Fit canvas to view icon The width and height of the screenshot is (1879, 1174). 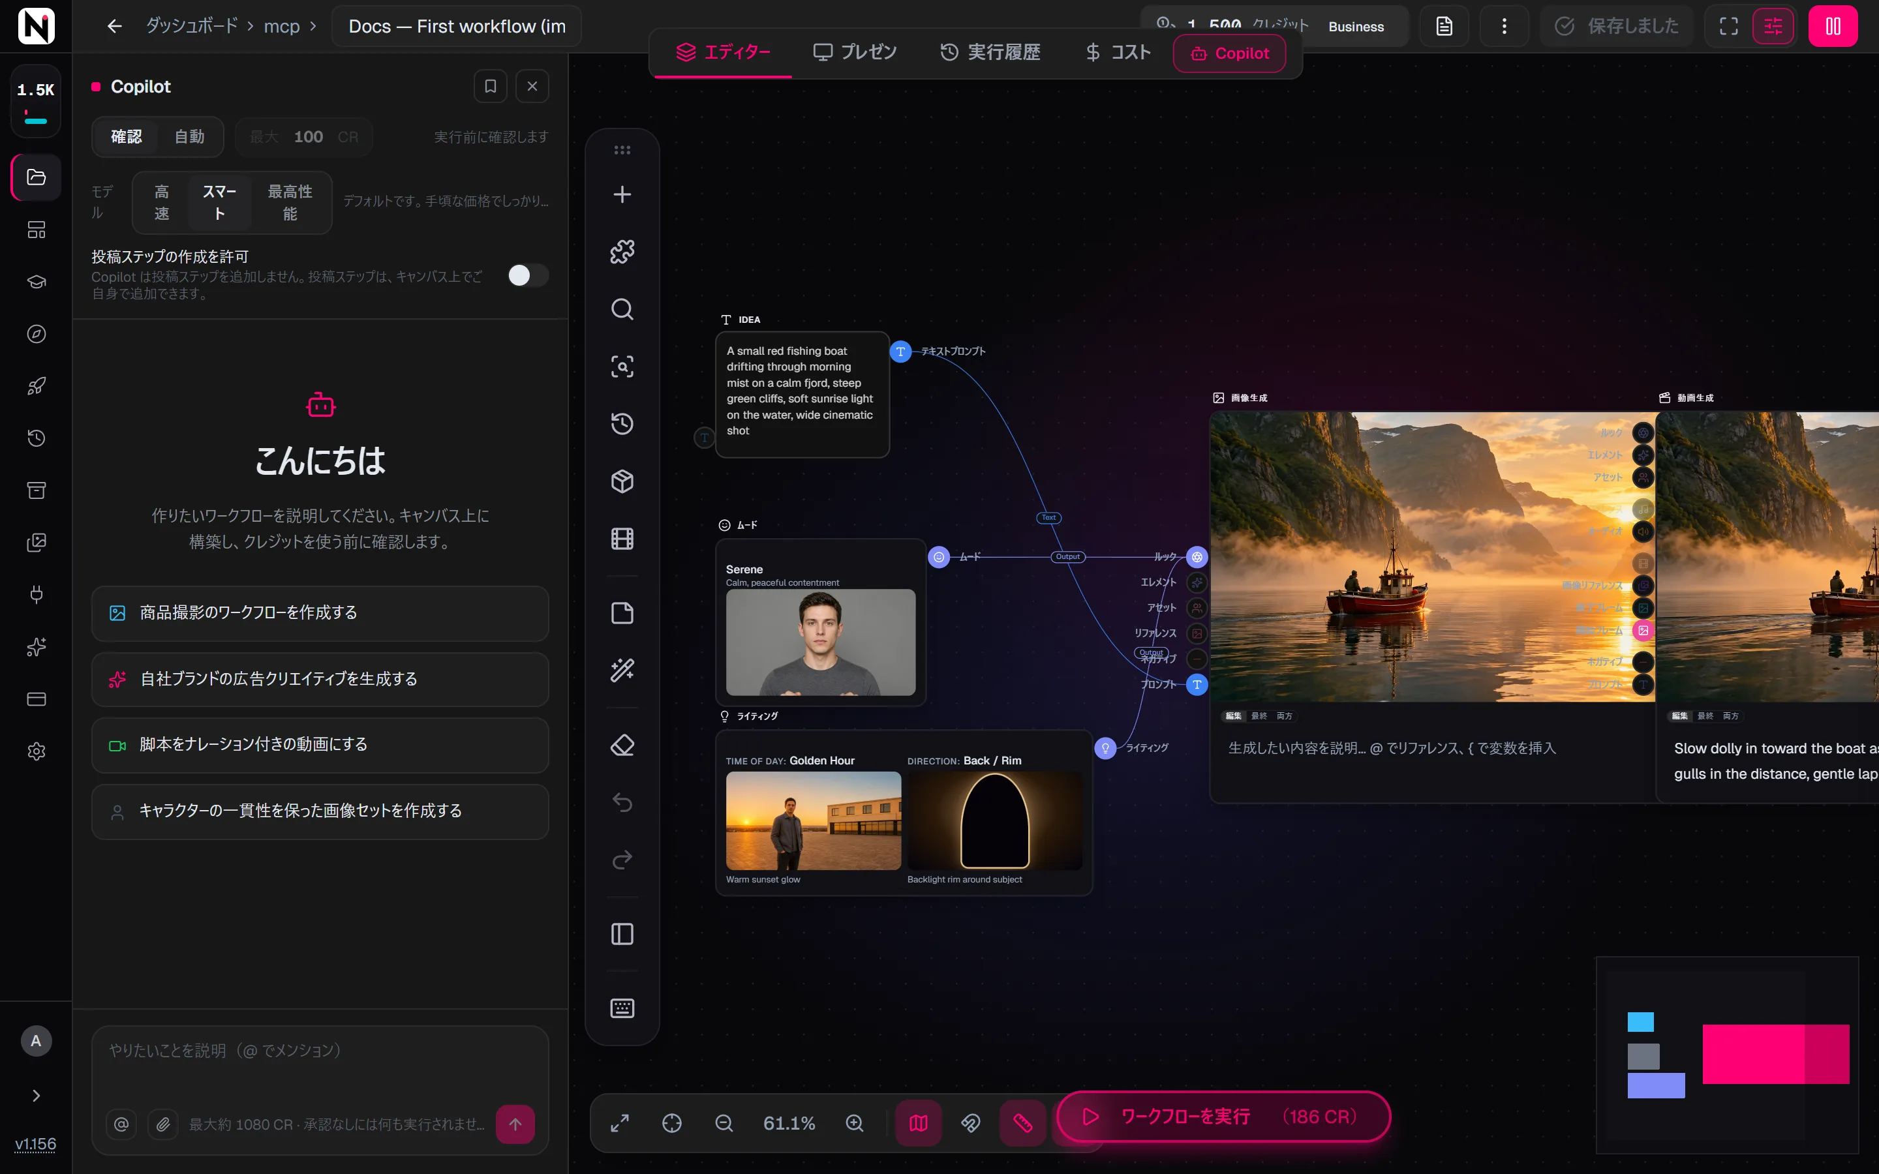620,1124
